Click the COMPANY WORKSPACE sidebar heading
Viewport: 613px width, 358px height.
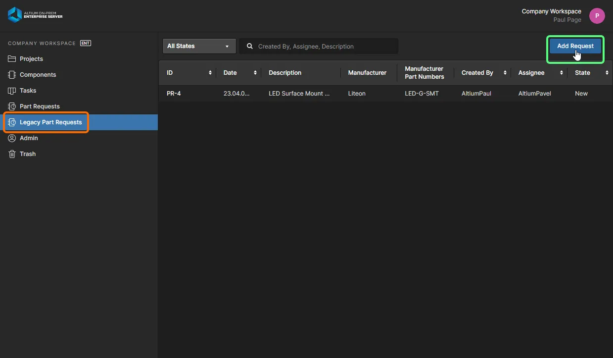[x=42, y=43]
